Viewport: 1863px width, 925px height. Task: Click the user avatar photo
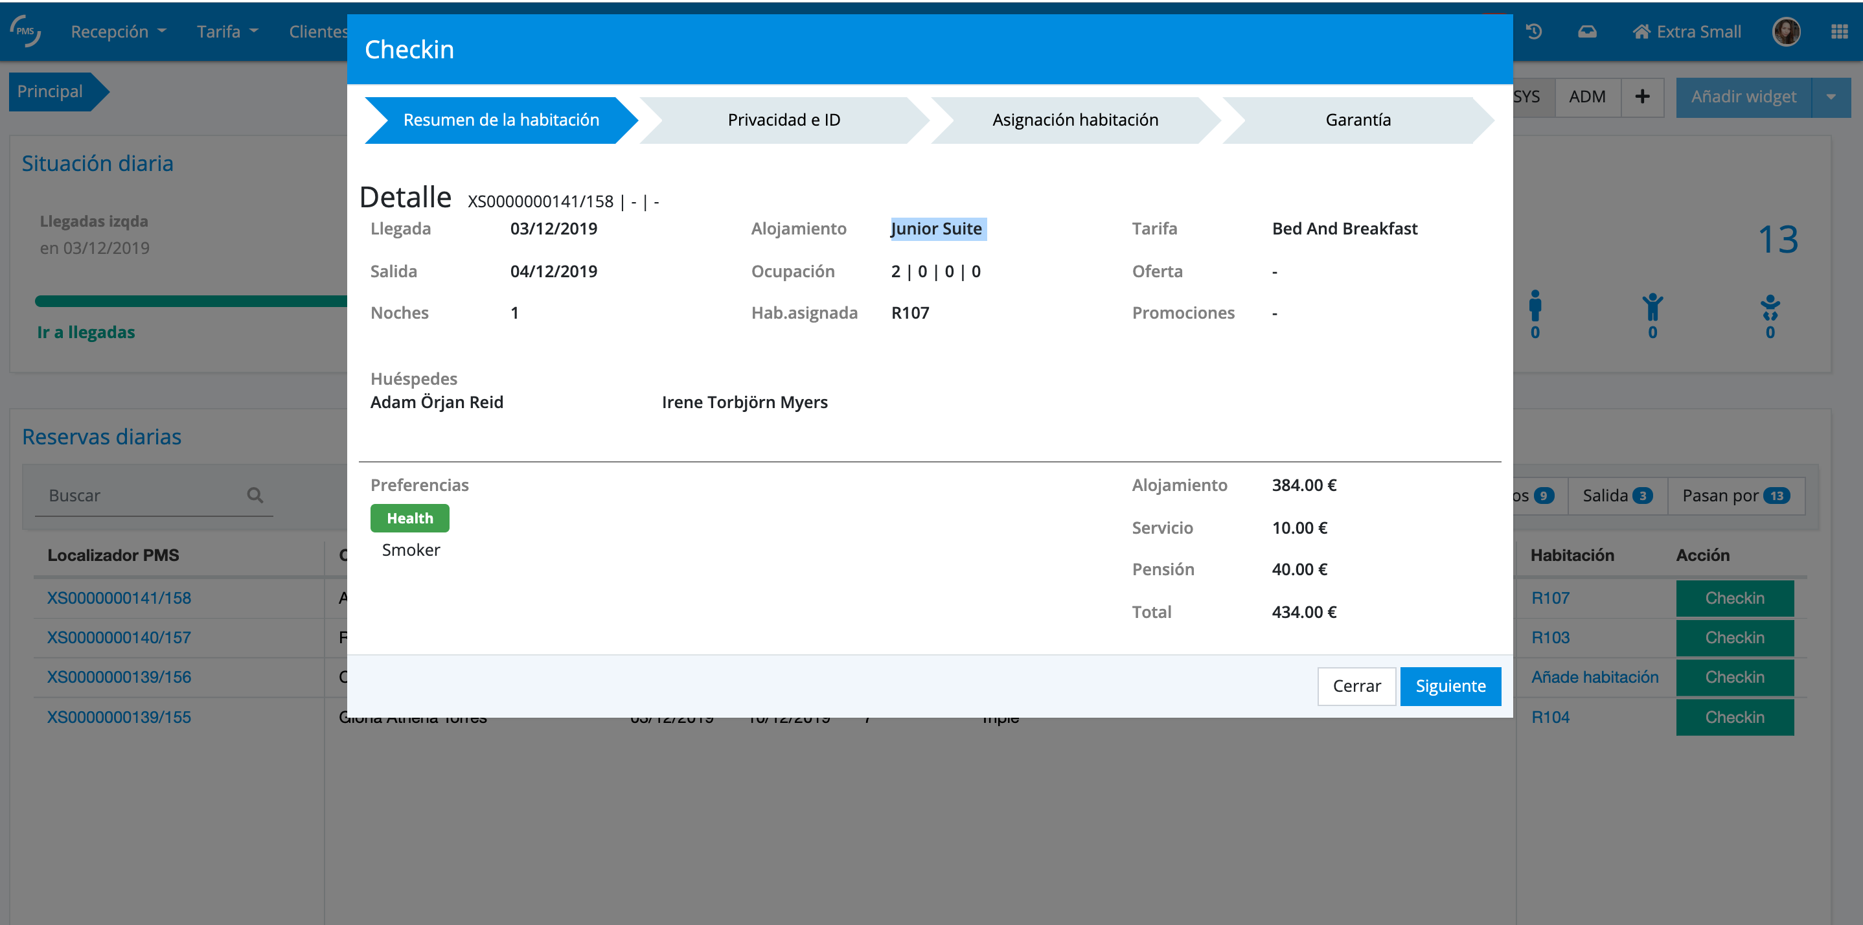tap(1786, 32)
